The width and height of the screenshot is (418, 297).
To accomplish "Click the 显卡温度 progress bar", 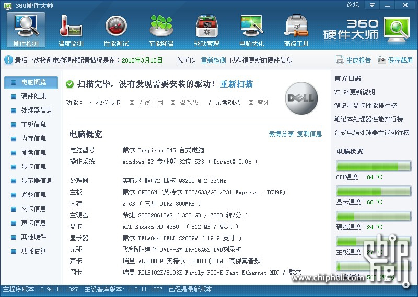I will (374, 191).
